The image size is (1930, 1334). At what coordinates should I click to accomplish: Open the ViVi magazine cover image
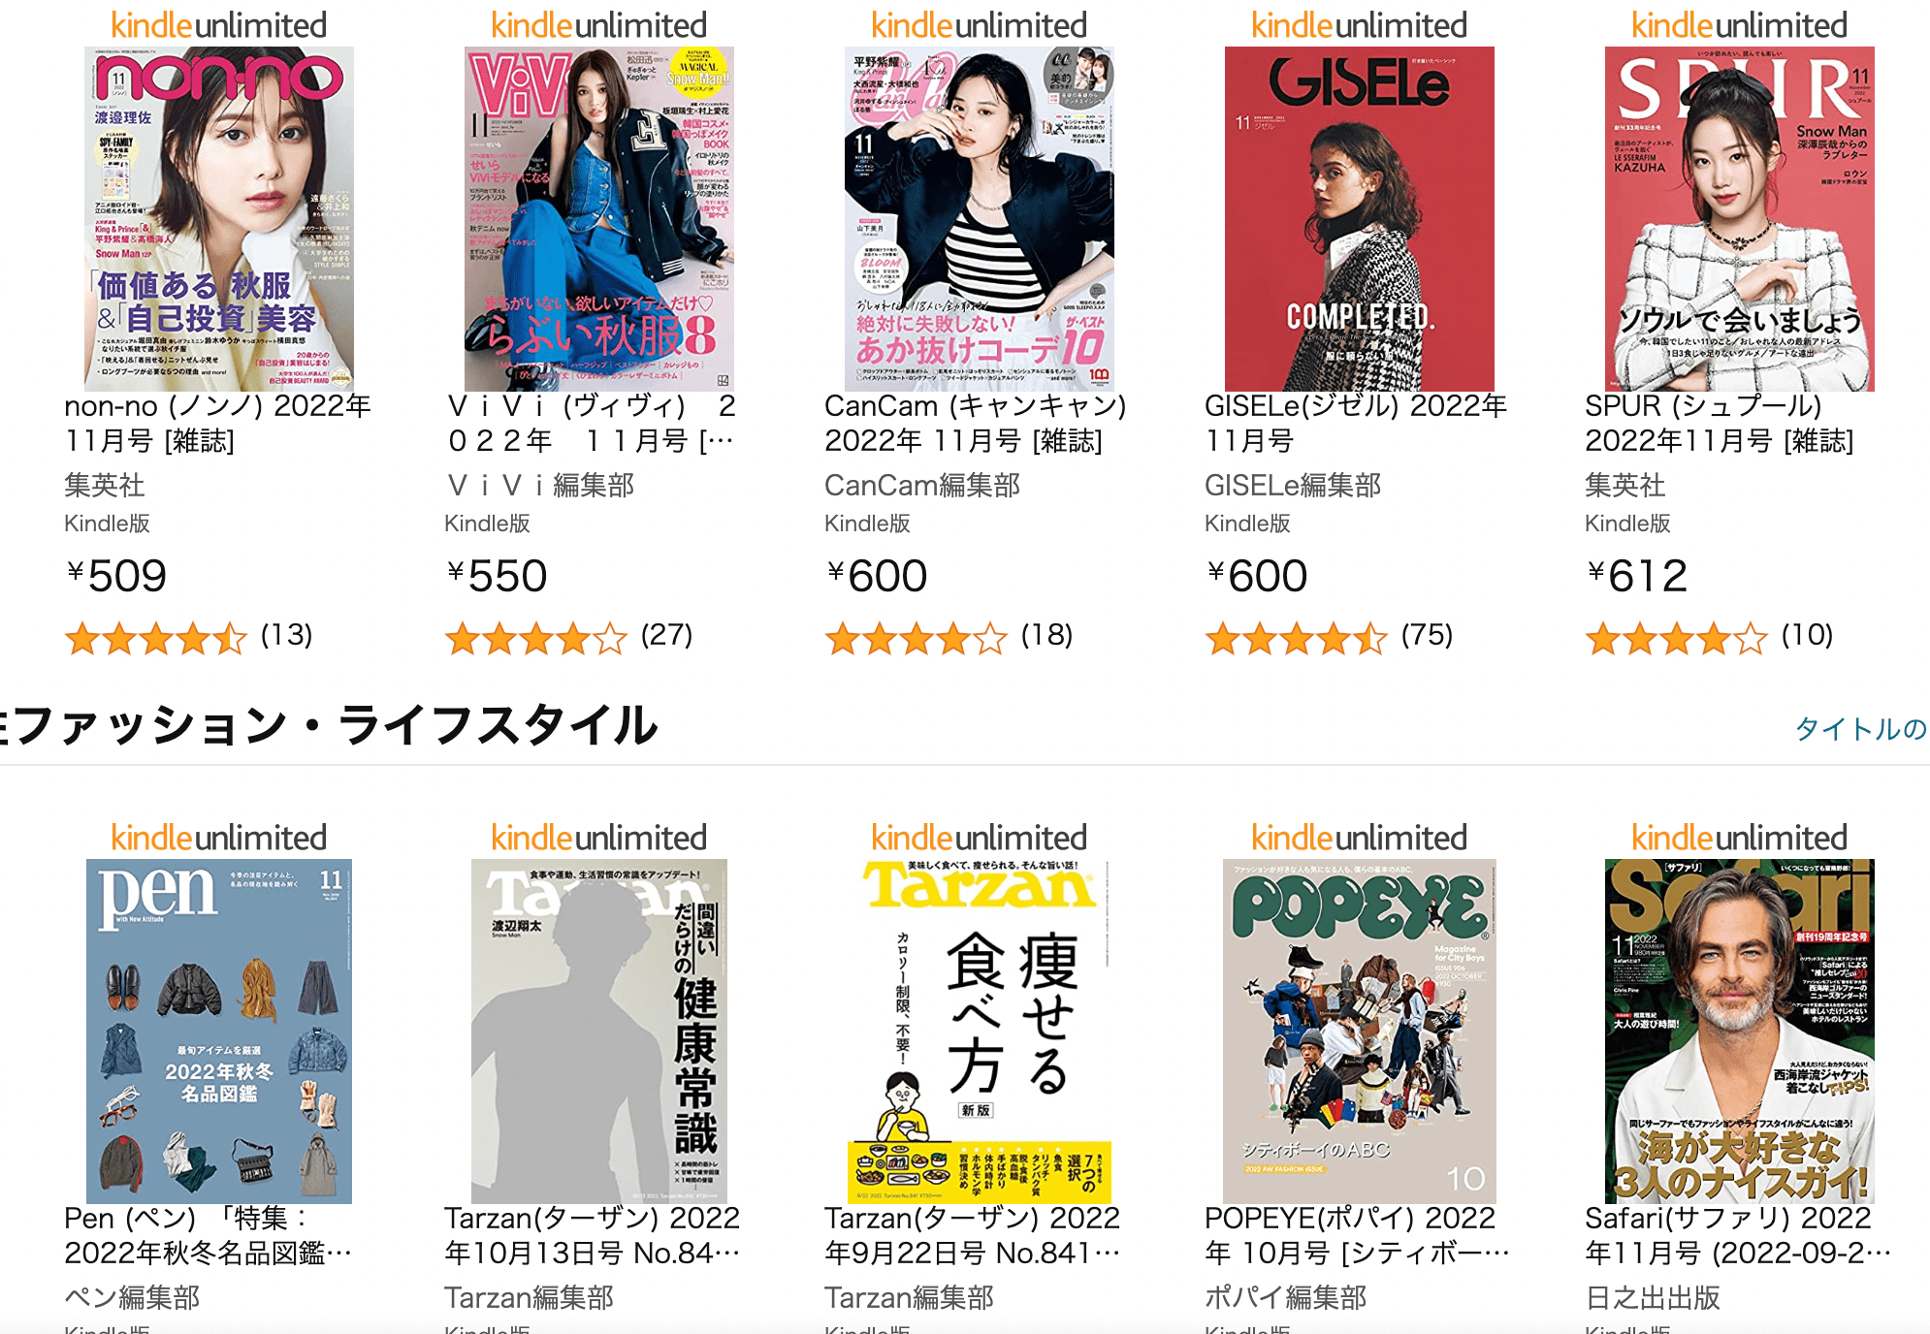point(599,219)
